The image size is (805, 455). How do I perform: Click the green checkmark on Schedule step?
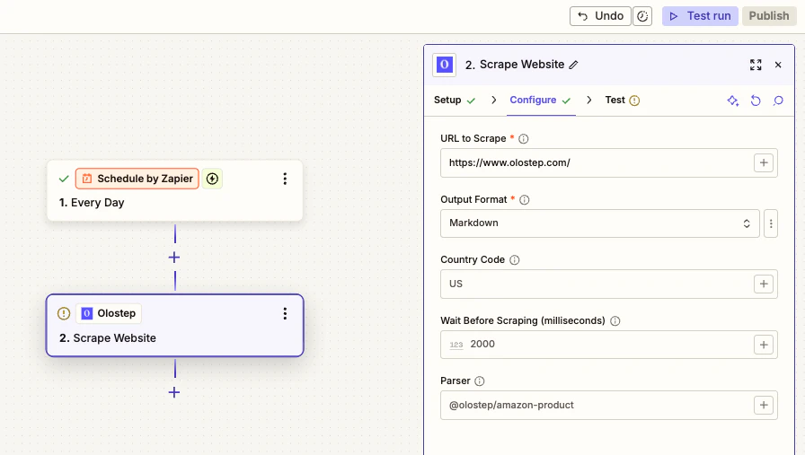tap(64, 179)
